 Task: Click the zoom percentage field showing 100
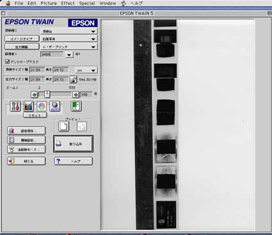(x=86, y=95)
